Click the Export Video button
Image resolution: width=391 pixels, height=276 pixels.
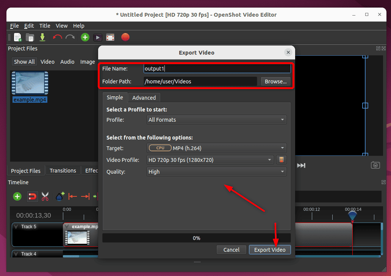tap(270, 250)
